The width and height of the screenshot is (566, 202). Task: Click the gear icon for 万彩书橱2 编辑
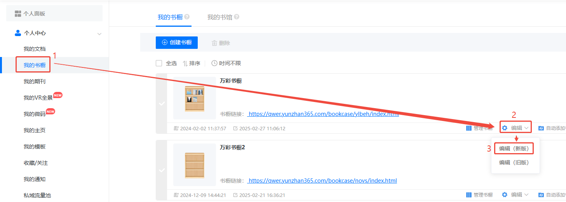[505, 195]
